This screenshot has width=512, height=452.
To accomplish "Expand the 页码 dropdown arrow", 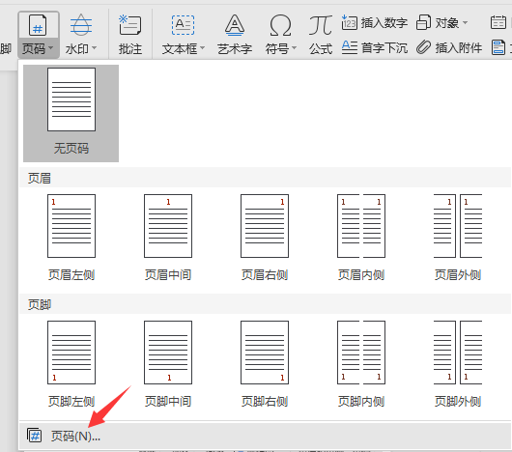I will click(51, 48).
